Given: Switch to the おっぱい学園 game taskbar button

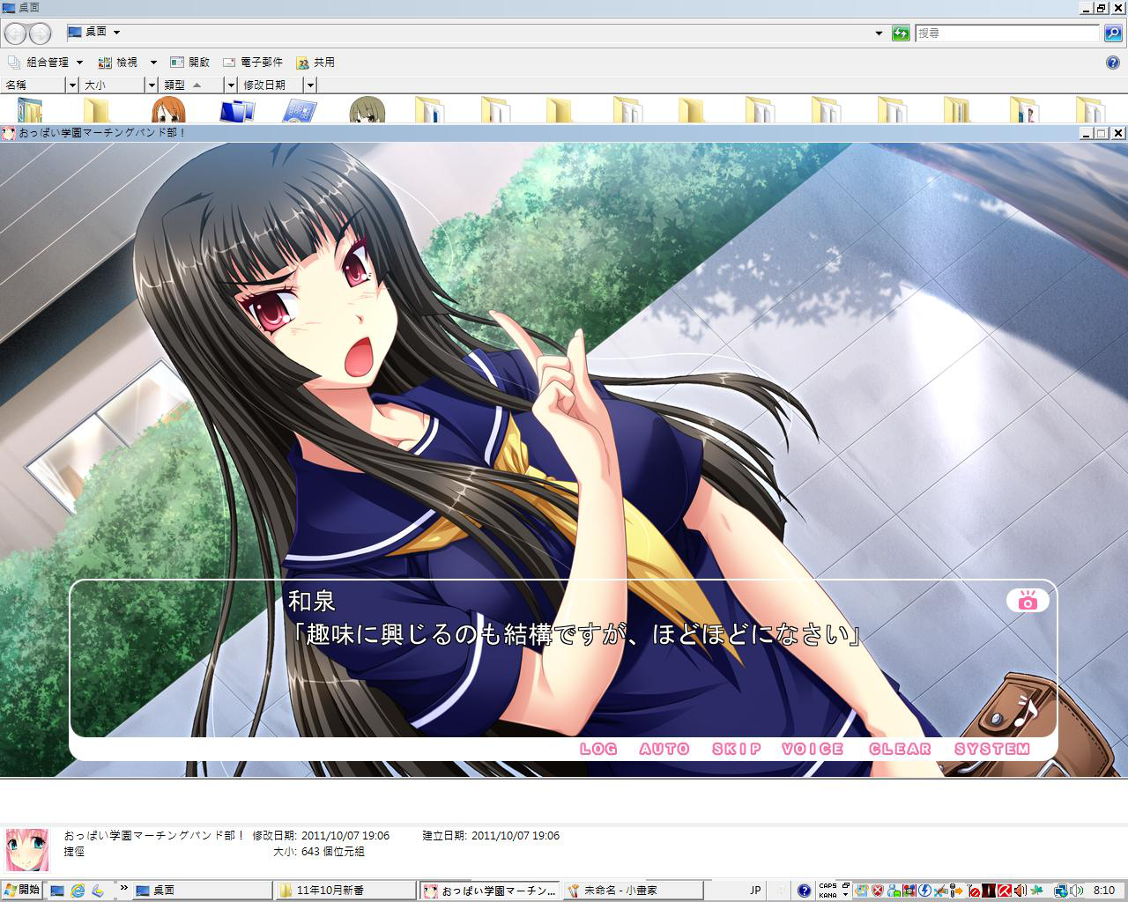Looking at the screenshot, I should pos(489,891).
